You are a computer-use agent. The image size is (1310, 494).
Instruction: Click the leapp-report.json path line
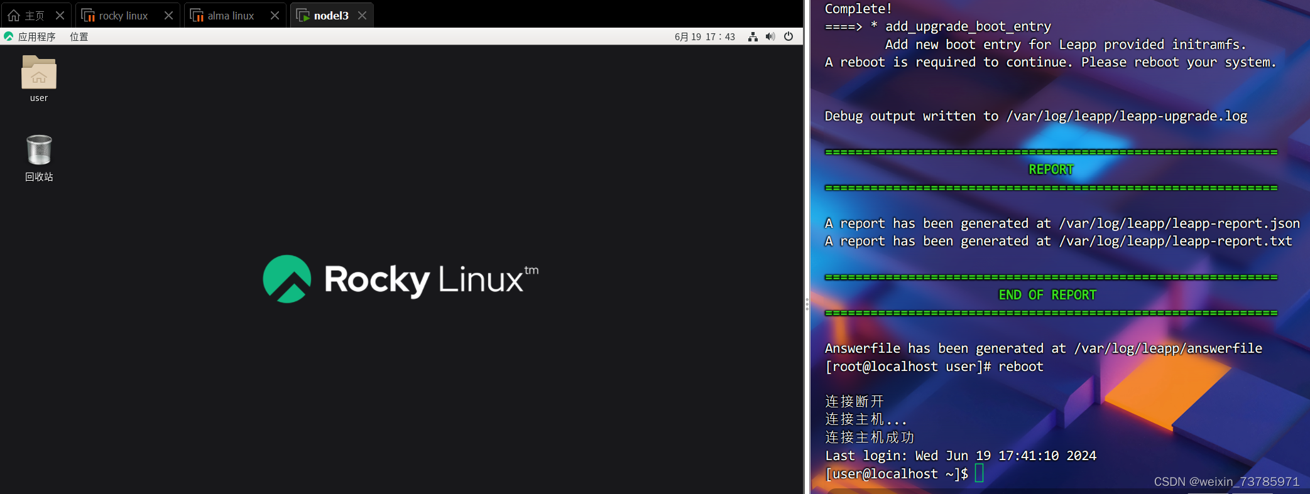click(1062, 223)
